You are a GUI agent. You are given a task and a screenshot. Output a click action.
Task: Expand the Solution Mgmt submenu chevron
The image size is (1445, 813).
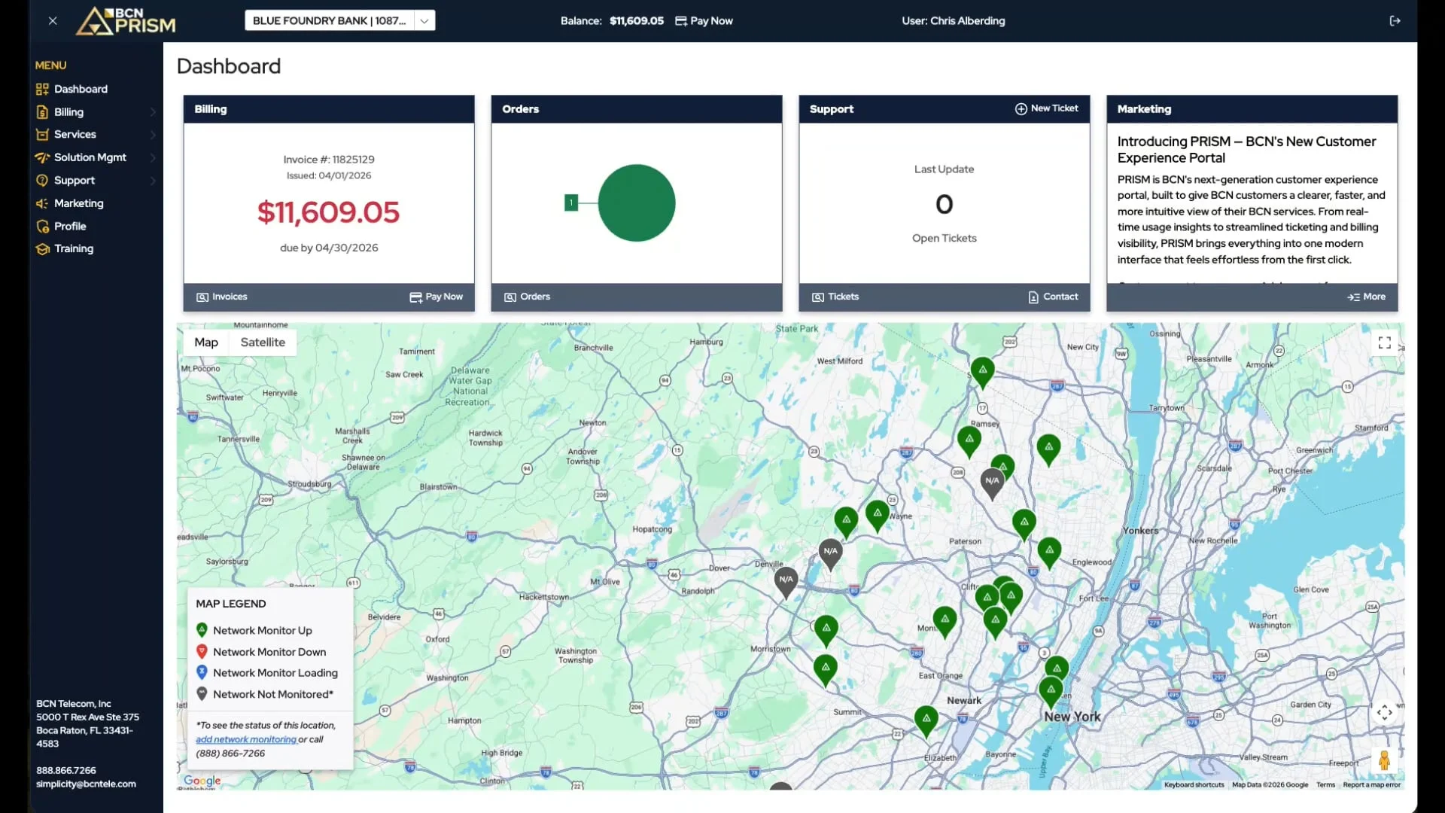[153, 157]
